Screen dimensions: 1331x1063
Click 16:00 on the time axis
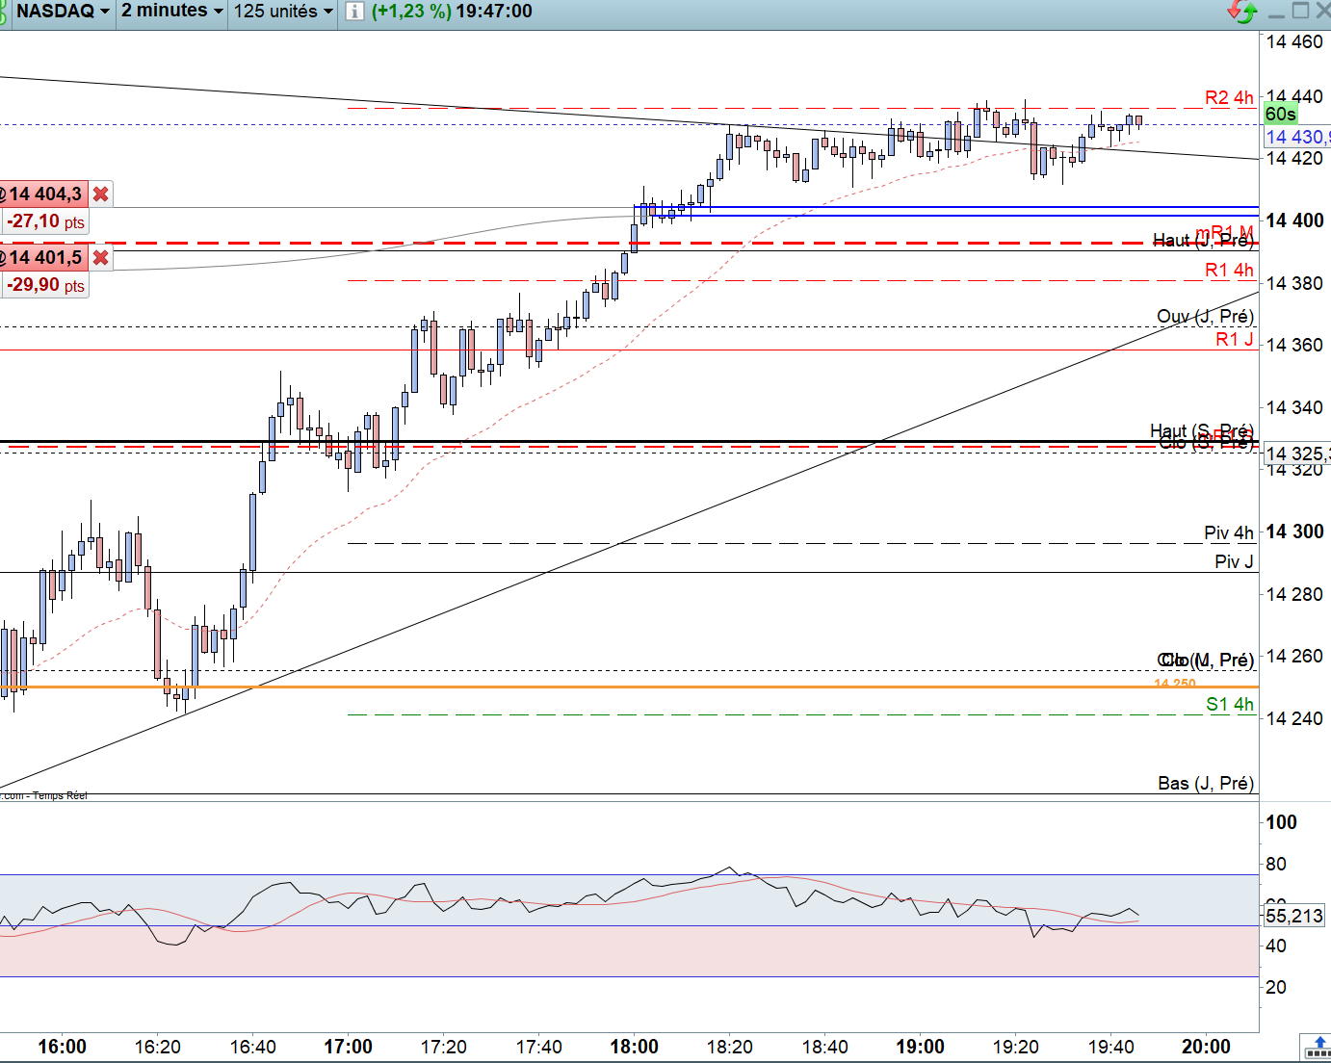pos(62,1047)
